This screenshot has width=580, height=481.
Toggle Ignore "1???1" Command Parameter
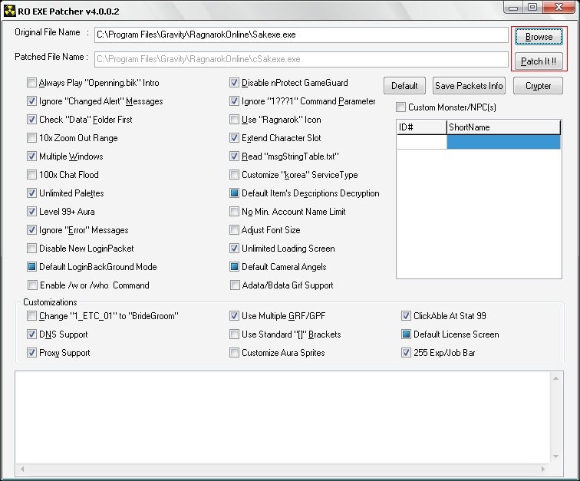tap(234, 101)
